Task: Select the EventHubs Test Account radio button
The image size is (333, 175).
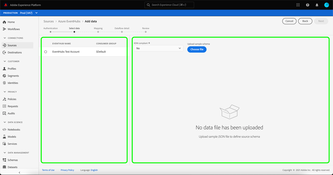Action: (46, 52)
